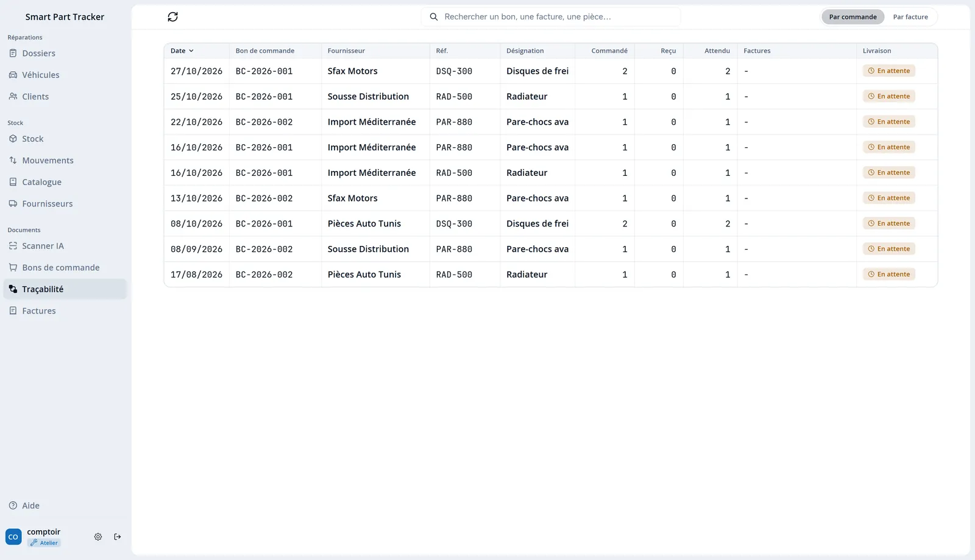Click the Scanner IA scan icon
975x560 pixels.
tap(13, 246)
